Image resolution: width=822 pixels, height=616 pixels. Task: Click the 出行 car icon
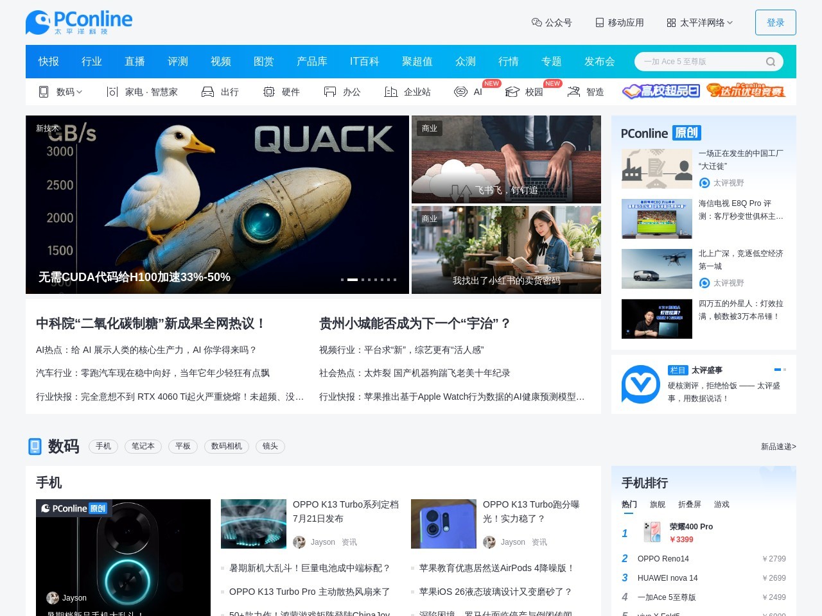(207, 92)
